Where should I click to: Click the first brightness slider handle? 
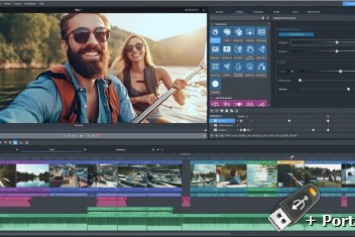[x=336, y=42]
